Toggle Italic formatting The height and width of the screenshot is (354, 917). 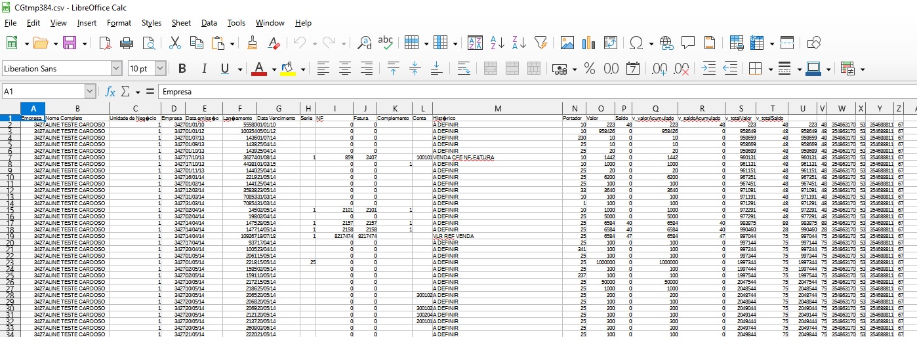204,68
